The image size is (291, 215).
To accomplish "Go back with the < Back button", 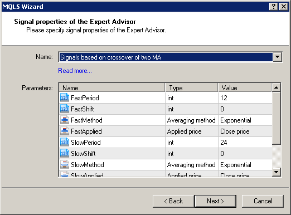I will [173, 201].
